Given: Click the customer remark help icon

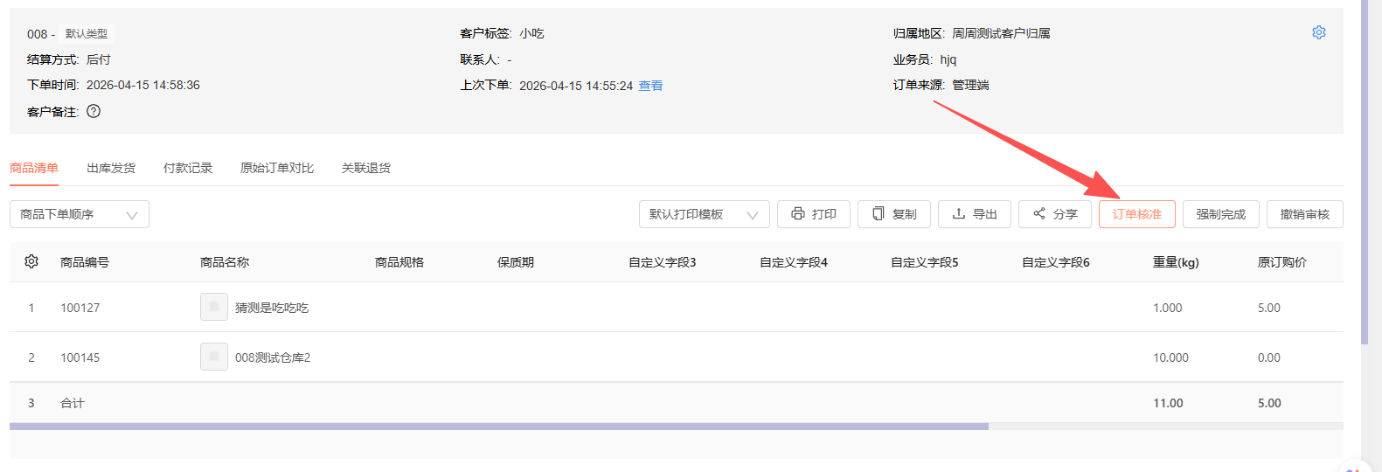Looking at the screenshot, I should click(x=94, y=111).
